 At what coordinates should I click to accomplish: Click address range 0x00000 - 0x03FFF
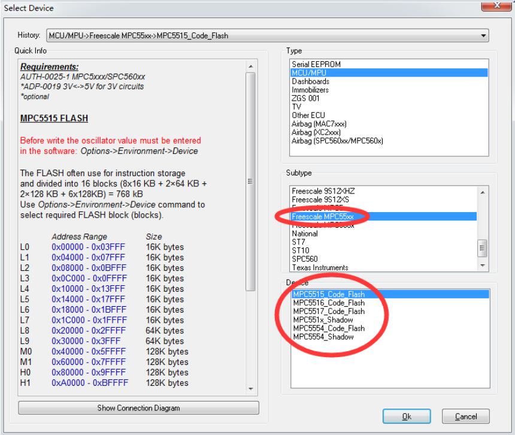click(x=89, y=247)
